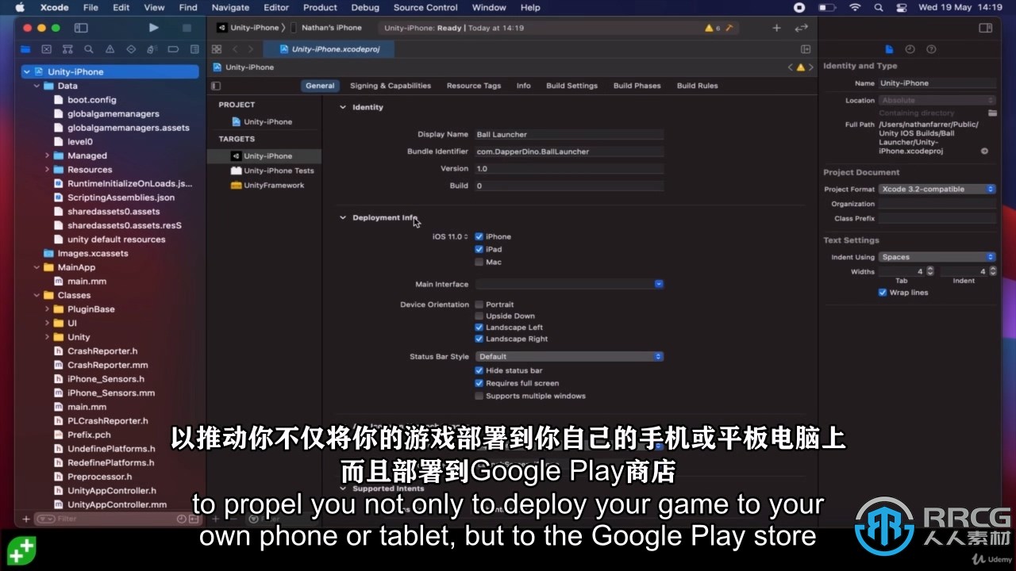Open the Test navigator diamond icon
This screenshot has width=1016, height=571.
coord(131,49)
